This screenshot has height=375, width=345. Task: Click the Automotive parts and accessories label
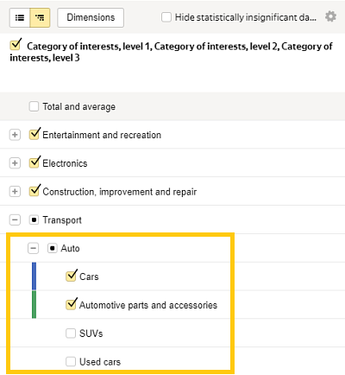[148, 305]
